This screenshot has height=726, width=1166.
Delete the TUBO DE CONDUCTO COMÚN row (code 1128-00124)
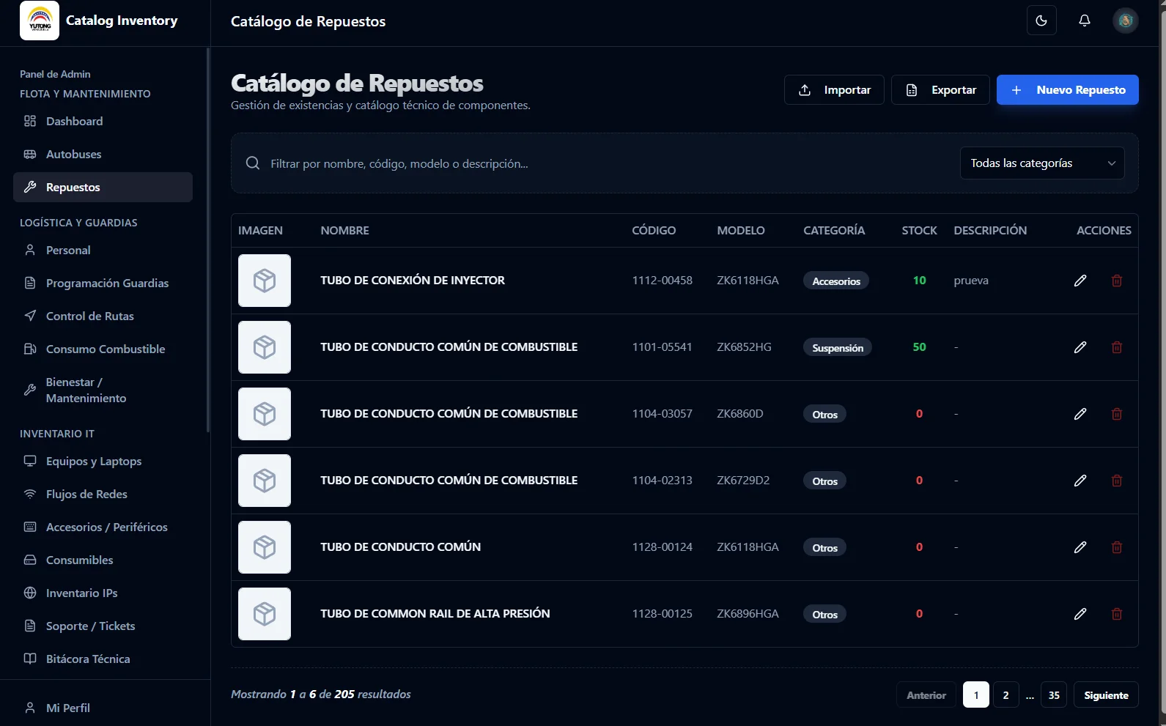pos(1117,547)
